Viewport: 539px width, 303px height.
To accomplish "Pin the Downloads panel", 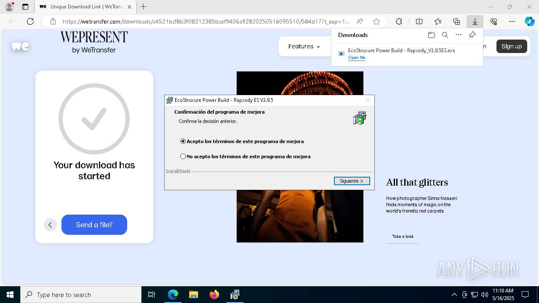I will tap(472, 35).
